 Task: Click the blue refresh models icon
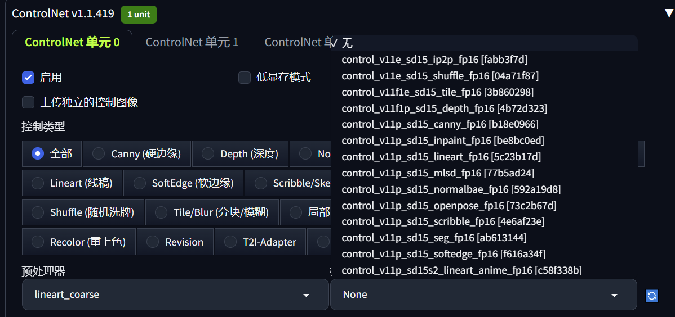pyautogui.click(x=652, y=296)
